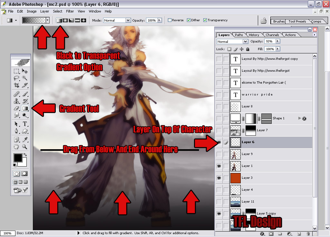Hide Layer 3 using its eye icon
This screenshot has height=237, width=330.
pos(219,178)
